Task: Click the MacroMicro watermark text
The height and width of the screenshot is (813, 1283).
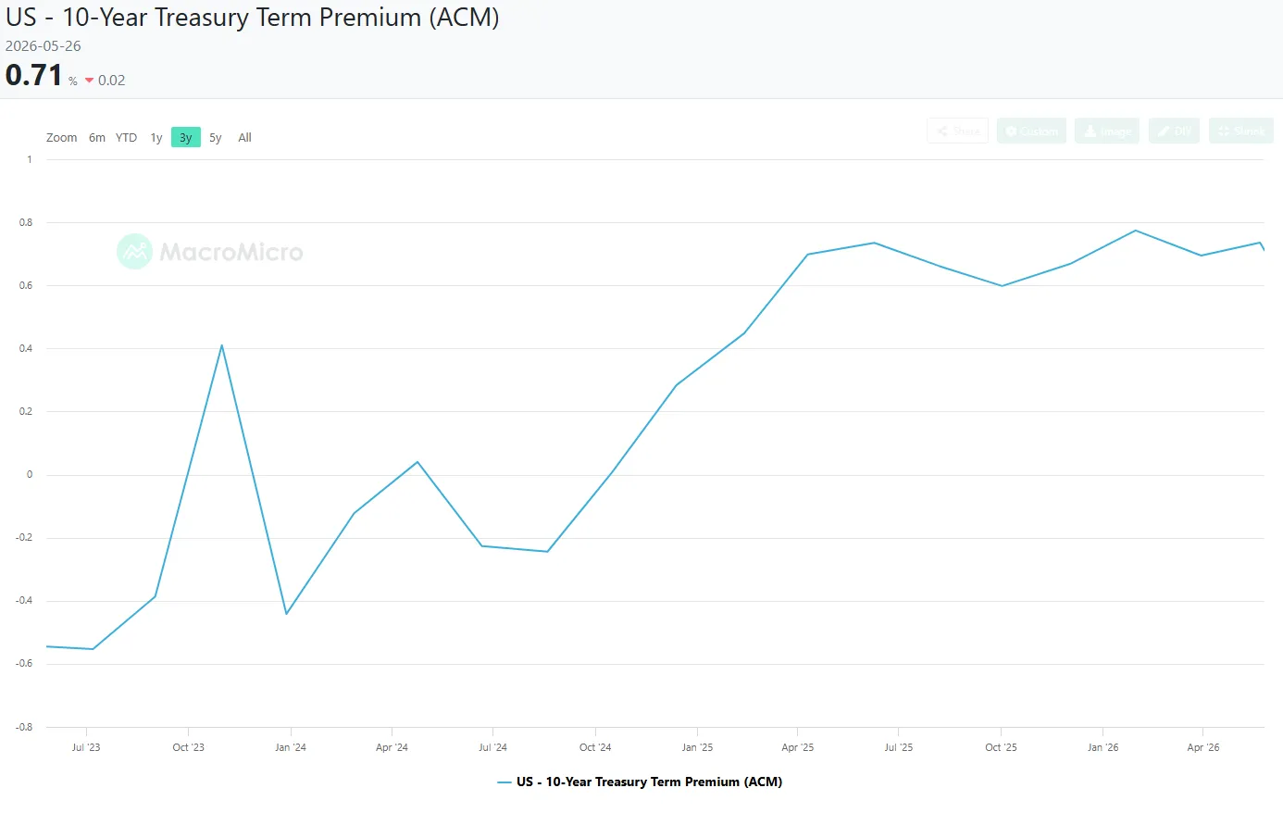Action: pyautogui.click(x=231, y=252)
